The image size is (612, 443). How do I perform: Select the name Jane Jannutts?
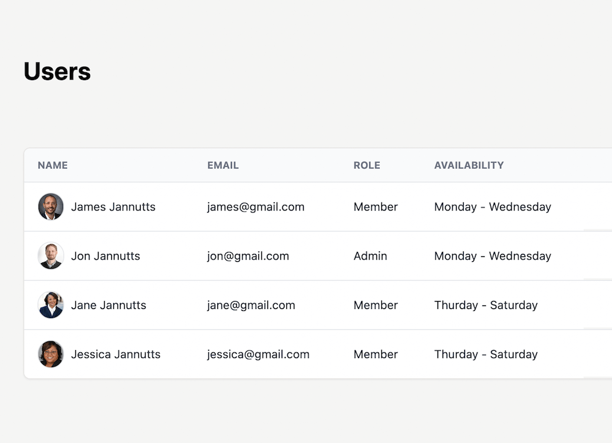(x=108, y=305)
